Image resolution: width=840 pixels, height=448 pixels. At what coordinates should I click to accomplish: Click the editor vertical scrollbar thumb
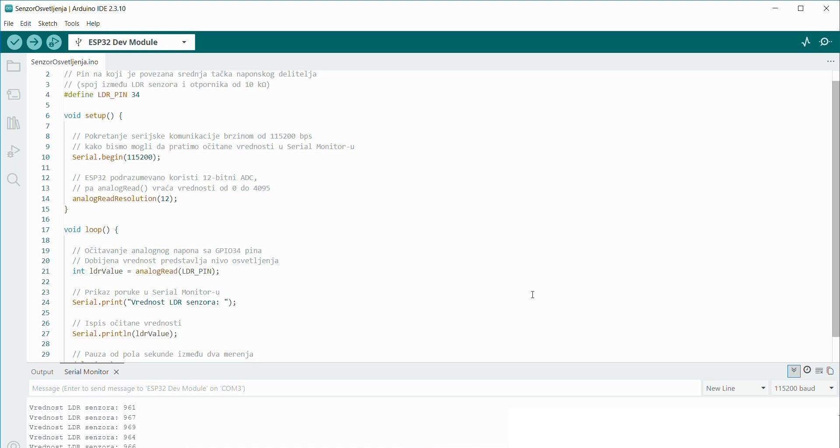(835, 209)
